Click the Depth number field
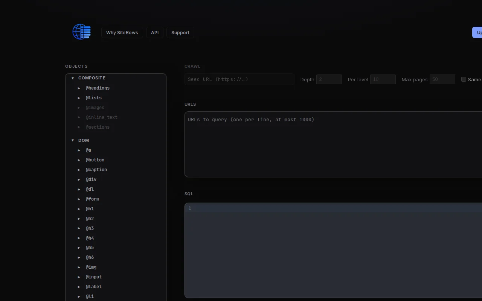Viewport: 482px width, 301px height. point(329,79)
